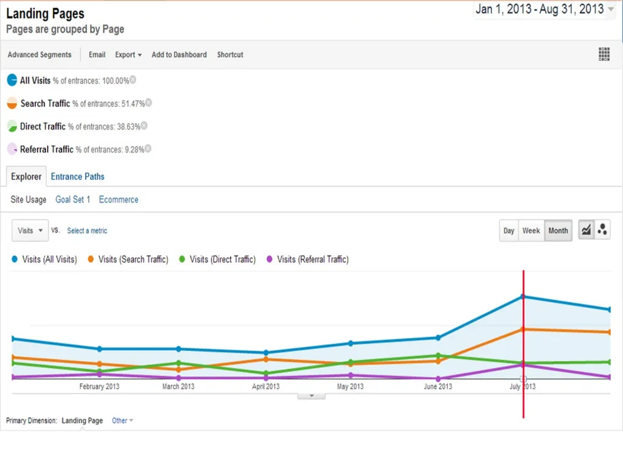Select the Site Usage sub-tab
Screen dimensions: 623x467
[x=28, y=199]
